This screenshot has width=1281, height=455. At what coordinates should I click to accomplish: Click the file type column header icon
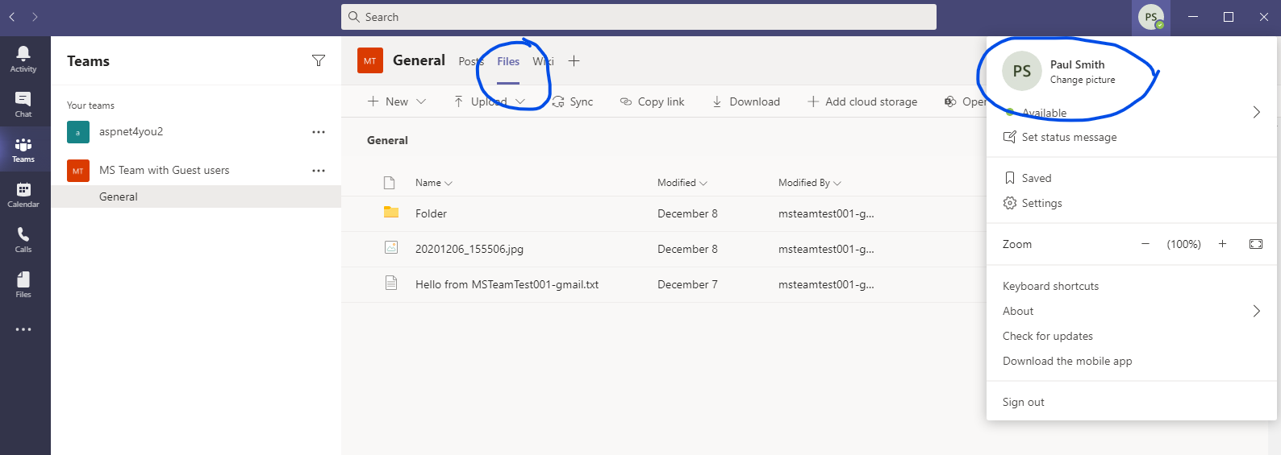pos(390,183)
